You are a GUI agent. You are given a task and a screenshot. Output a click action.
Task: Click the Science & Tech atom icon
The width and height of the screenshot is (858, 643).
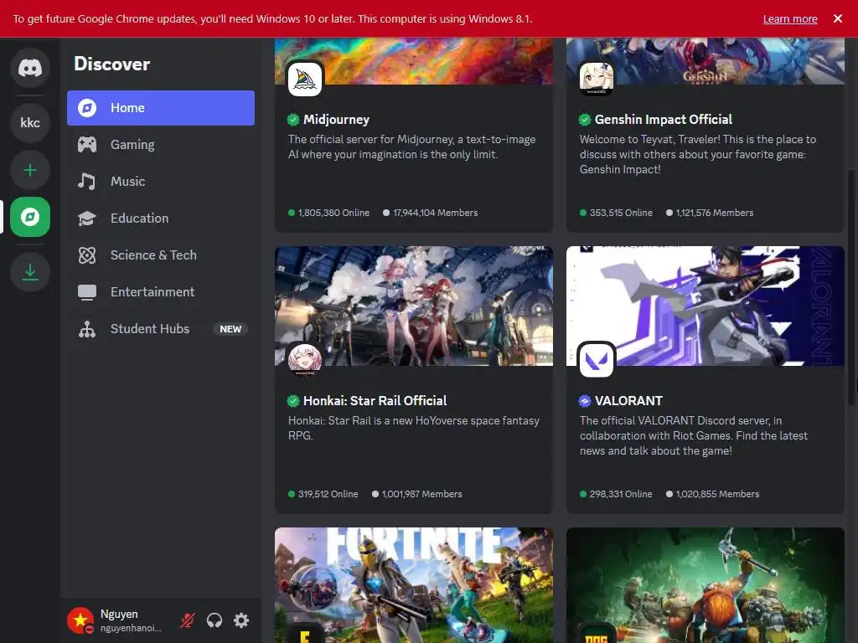[x=87, y=255]
